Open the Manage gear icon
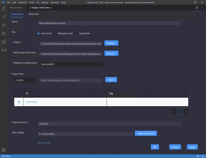 (4, 150)
